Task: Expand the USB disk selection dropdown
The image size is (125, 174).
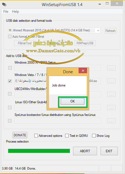Action: click(98, 31)
